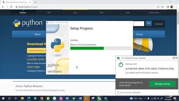Viewport: 179px width, 101px height.
Task: Open the weather widget showing 28°C Rain
Action: pyautogui.click(x=136, y=98)
